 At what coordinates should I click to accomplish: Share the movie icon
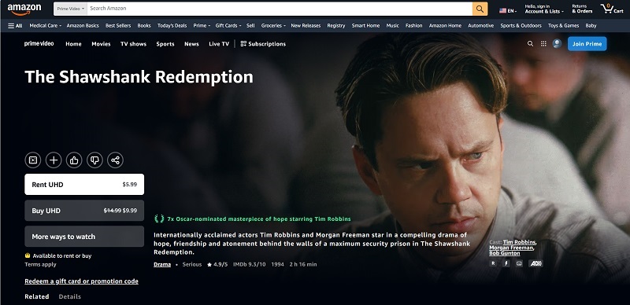pos(115,160)
